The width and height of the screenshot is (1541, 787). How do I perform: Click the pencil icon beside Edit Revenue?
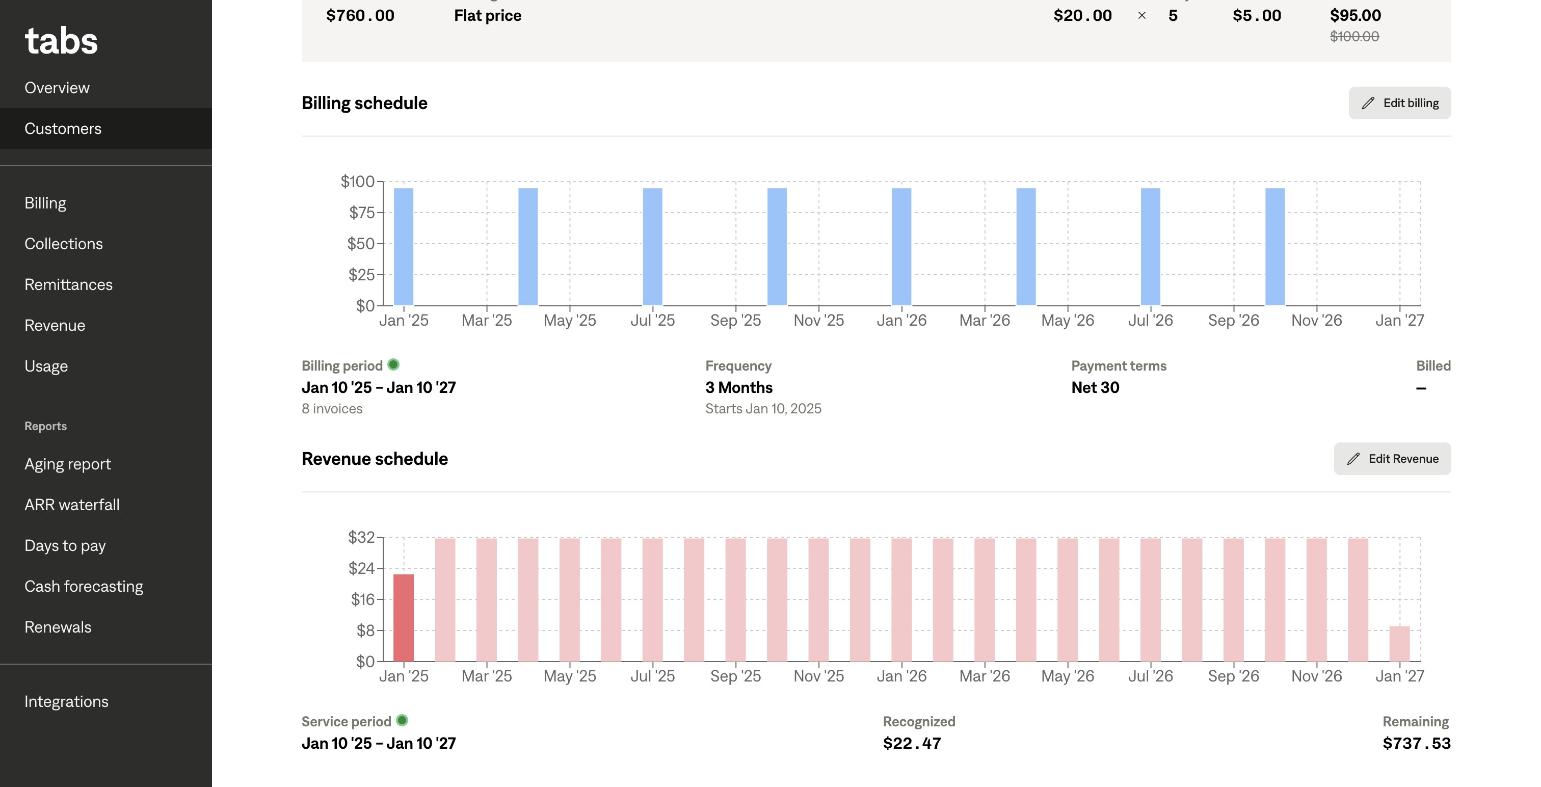click(1352, 459)
